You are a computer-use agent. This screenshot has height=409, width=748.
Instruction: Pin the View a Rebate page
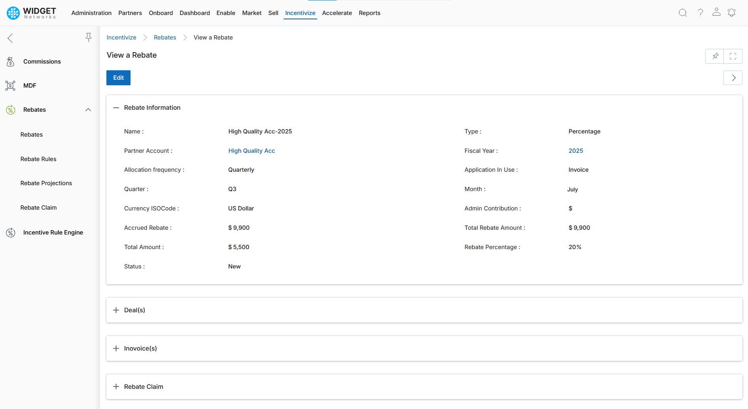tap(715, 56)
